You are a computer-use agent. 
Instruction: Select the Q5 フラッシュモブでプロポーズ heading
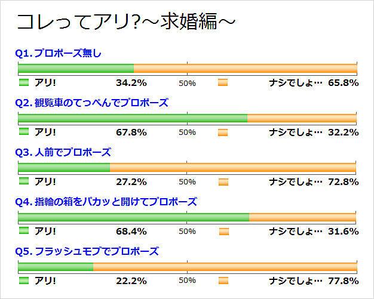click(87, 251)
